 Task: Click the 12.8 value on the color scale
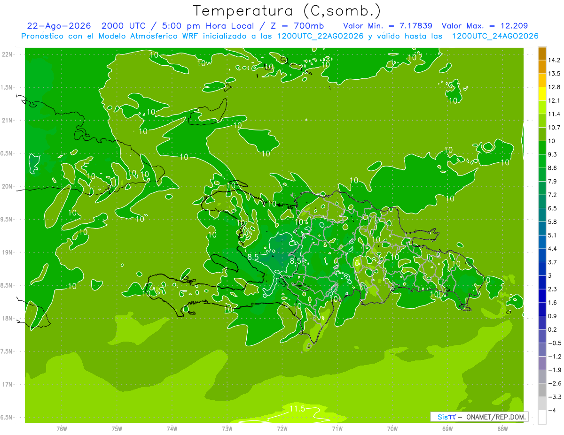click(555, 87)
